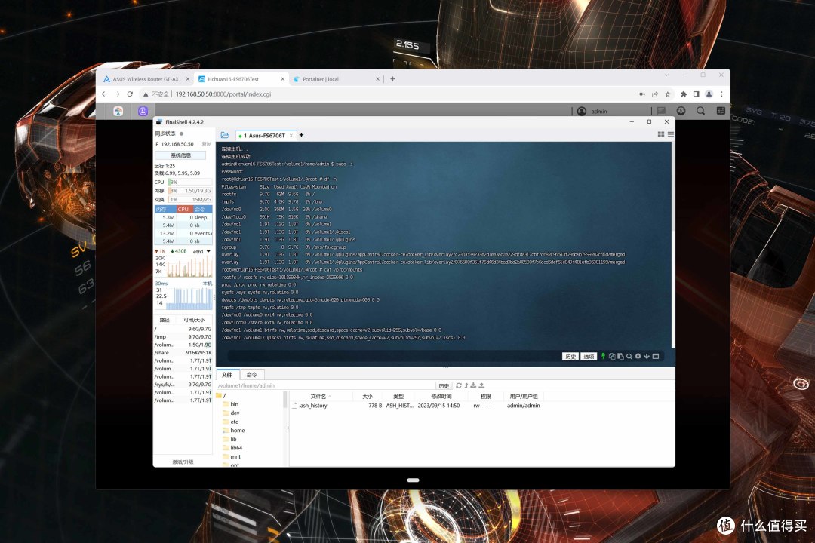Open the Chrome profile avatar icon
This screenshot has width=815, height=543.
click(709, 94)
